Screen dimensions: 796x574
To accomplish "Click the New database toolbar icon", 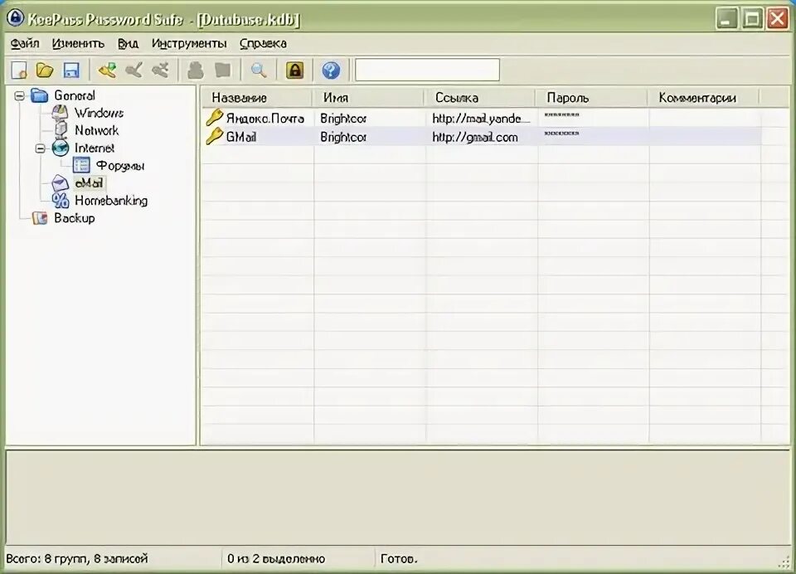I will (x=19, y=71).
